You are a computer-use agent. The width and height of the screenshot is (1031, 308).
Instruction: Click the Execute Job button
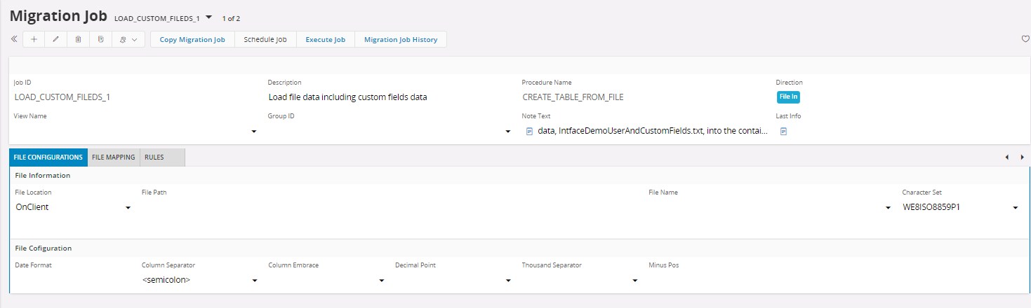325,40
